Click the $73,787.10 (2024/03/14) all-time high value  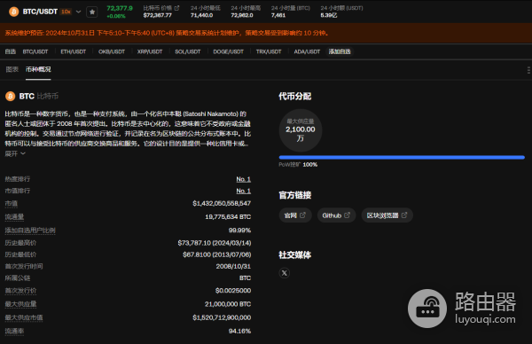tap(215, 243)
